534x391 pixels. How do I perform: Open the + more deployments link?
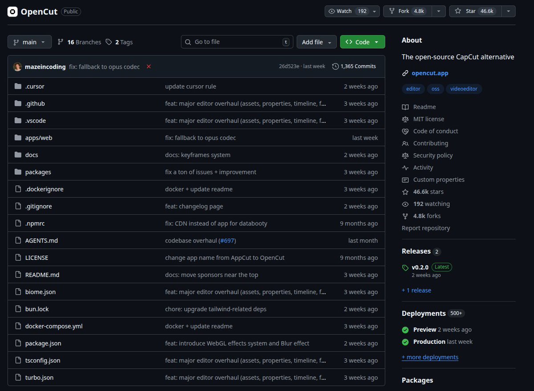[430, 357]
